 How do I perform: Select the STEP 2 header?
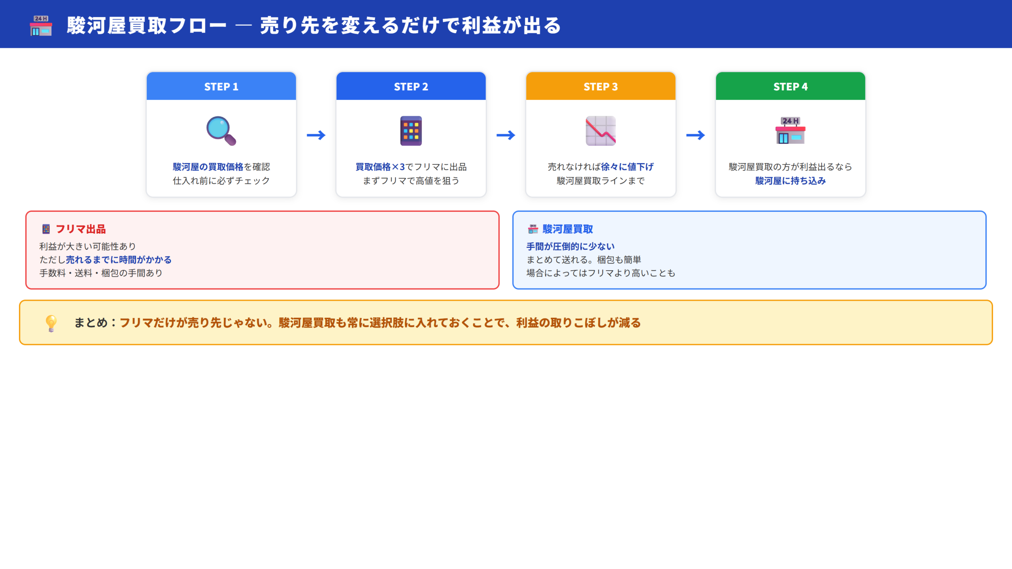[x=411, y=87]
